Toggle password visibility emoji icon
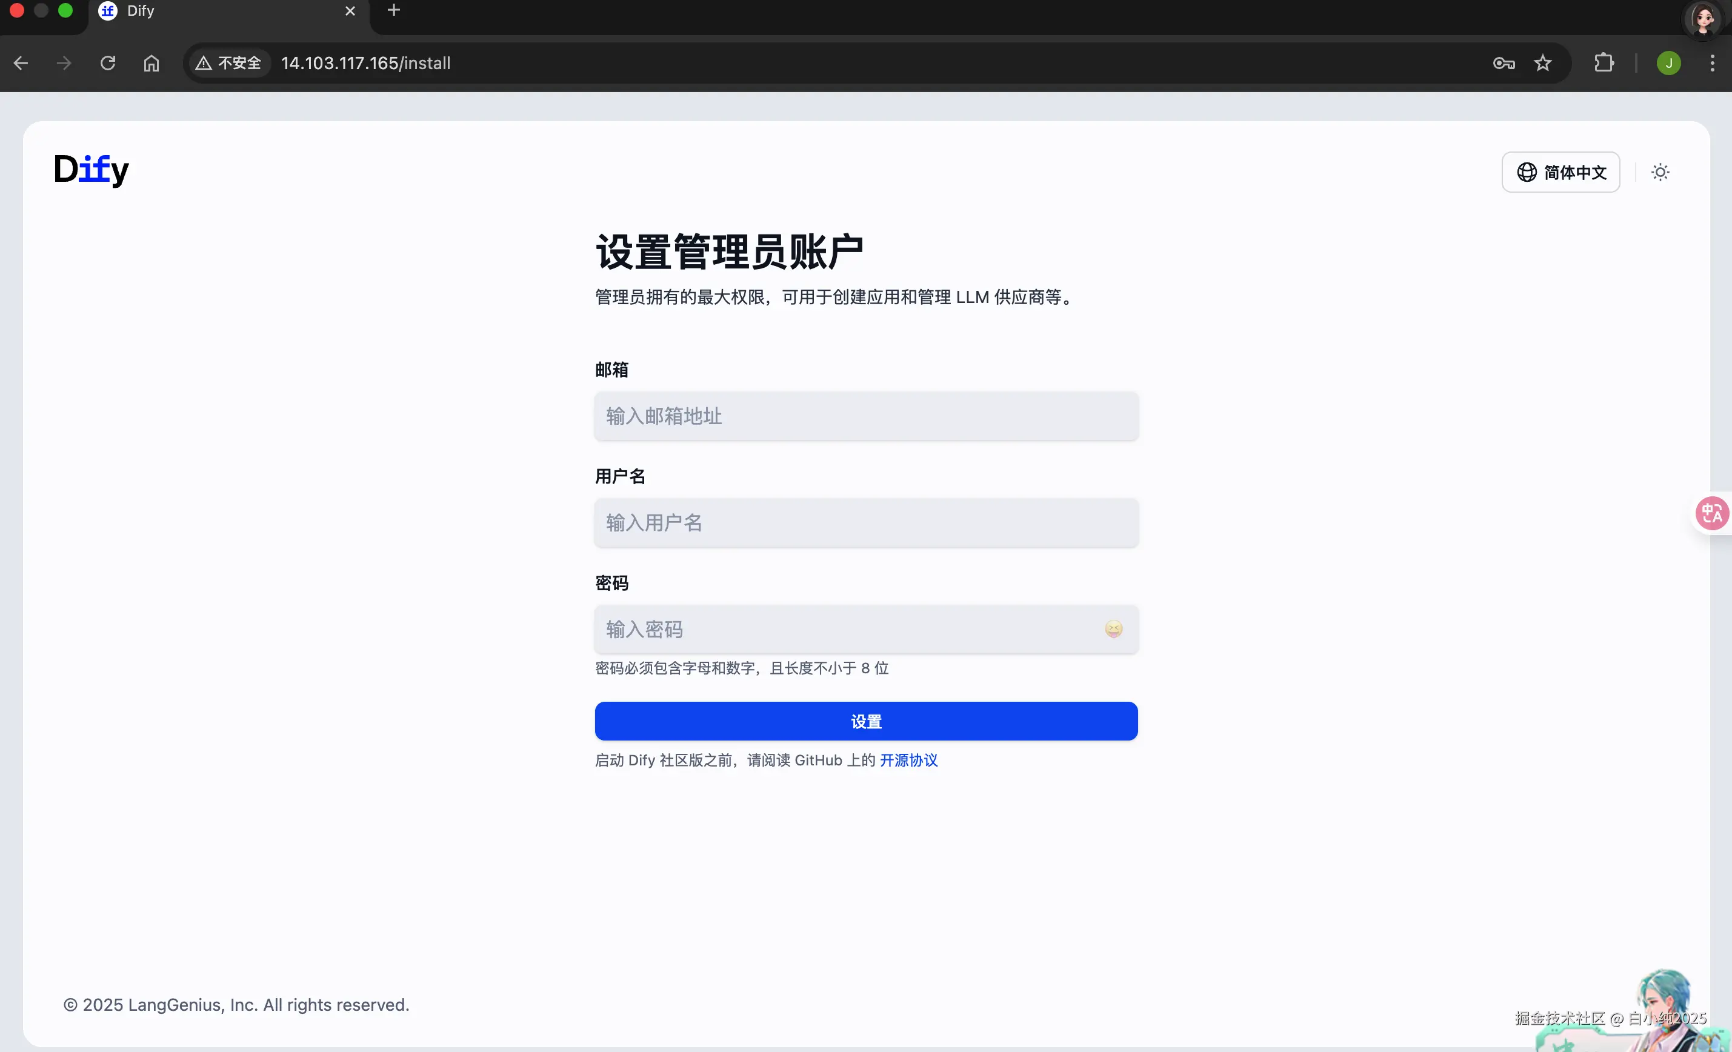1732x1052 pixels. coord(1113,629)
